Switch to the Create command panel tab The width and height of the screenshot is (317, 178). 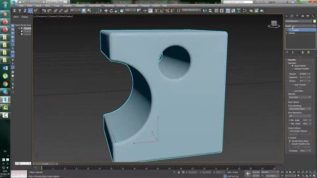tap(287, 16)
